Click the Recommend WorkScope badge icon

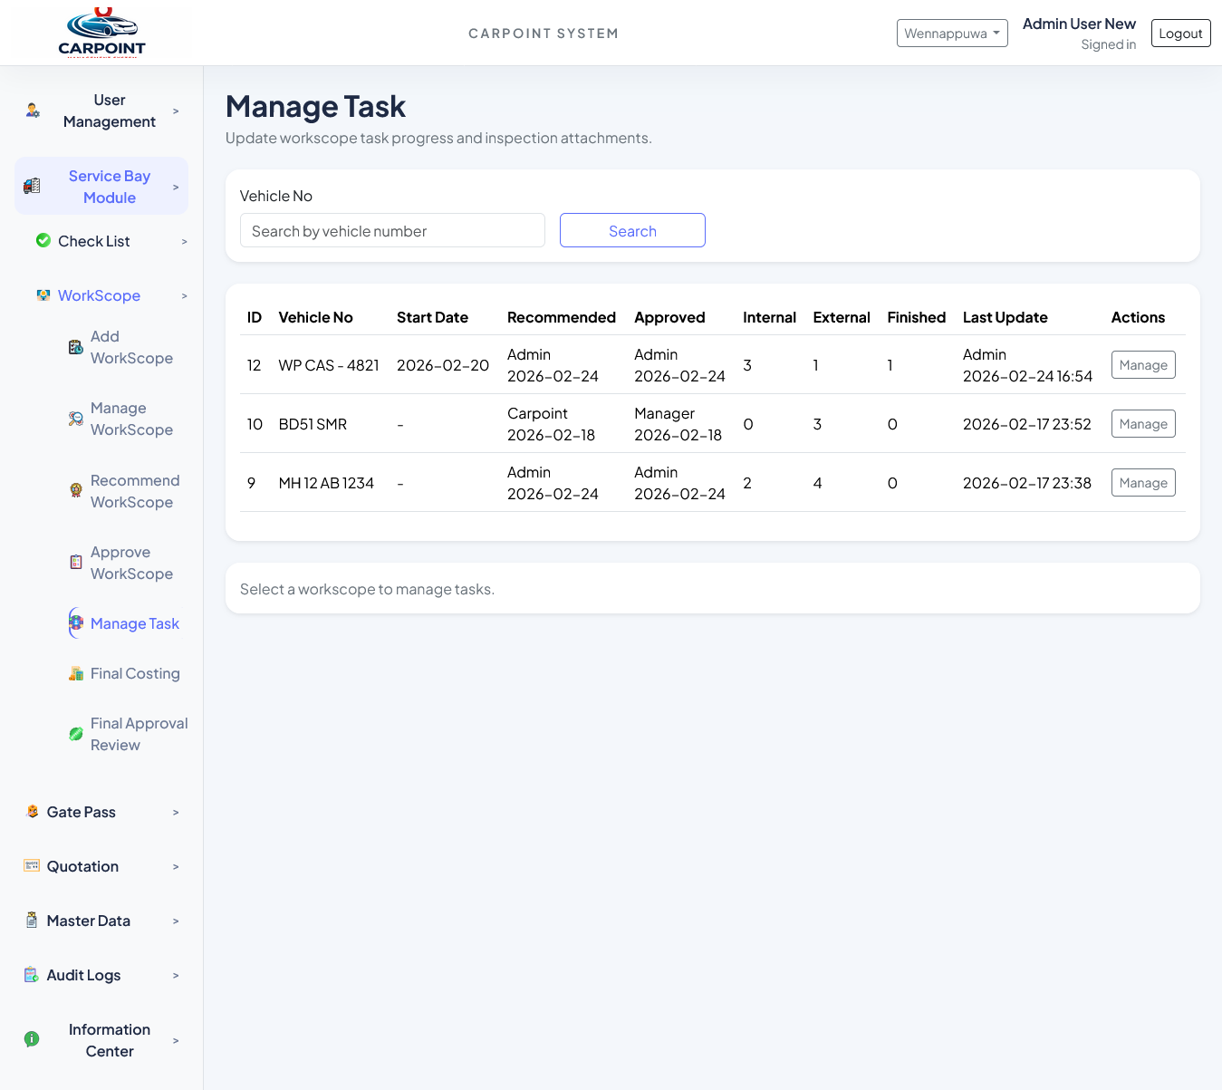coord(75,491)
